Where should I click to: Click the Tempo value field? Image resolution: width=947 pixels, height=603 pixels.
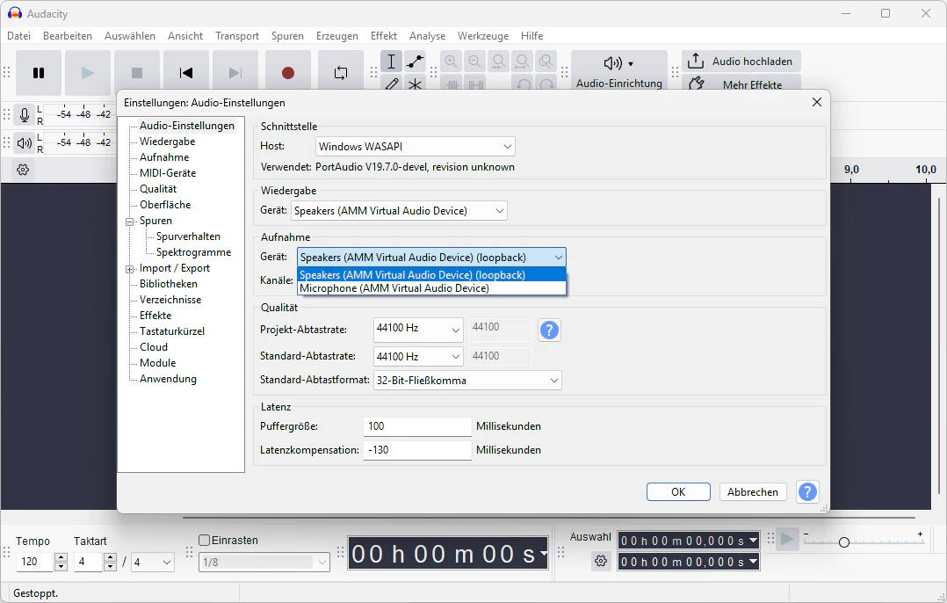(35, 562)
